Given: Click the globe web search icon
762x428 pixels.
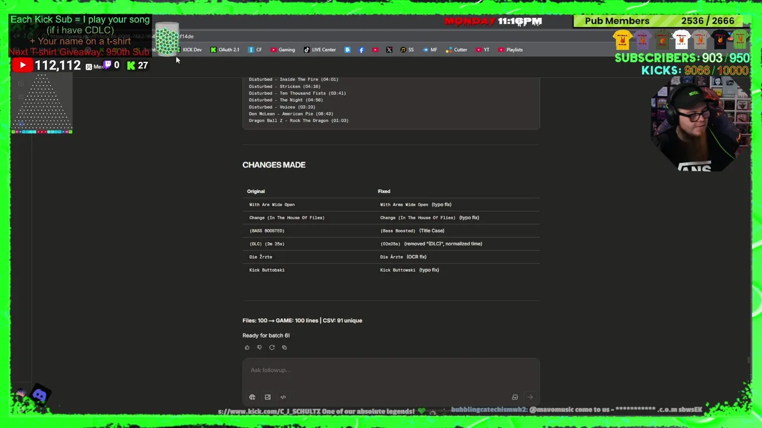Looking at the screenshot, I should coord(252,397).
